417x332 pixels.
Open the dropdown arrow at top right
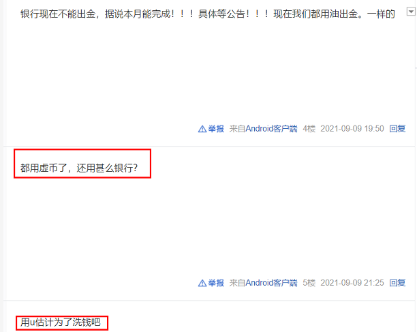[x=411, y=12]
